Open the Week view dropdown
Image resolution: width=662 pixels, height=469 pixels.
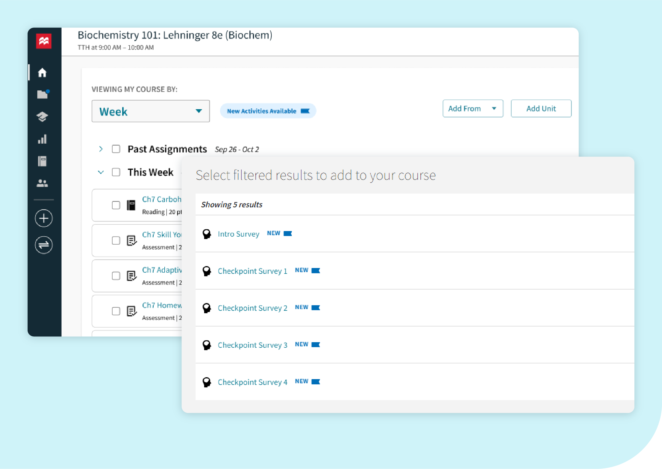click(151, 111)
